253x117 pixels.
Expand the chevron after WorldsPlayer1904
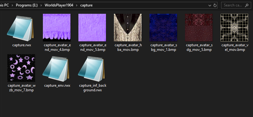(77, 5)
